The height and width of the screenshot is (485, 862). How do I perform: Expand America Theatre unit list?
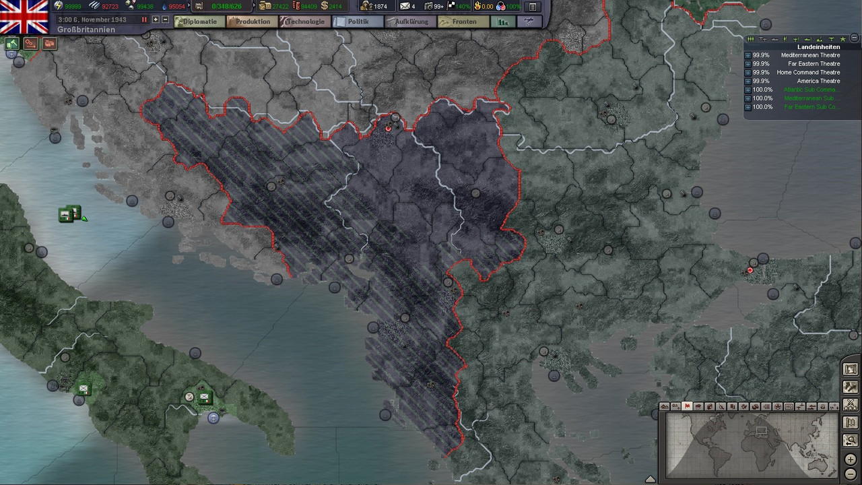[x=748, y=82]
